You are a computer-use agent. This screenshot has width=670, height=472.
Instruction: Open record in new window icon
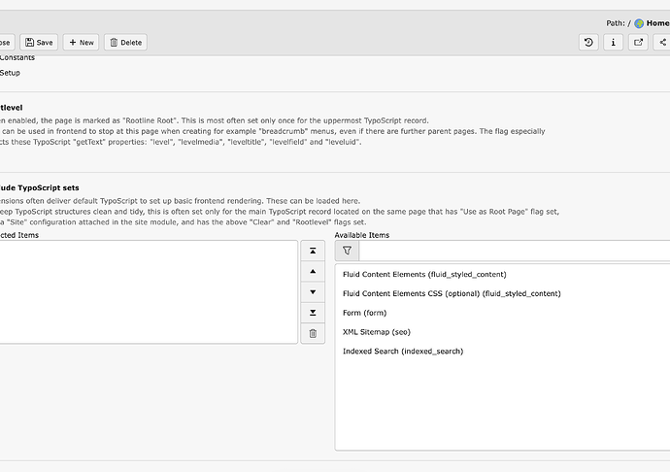[x=639, y=42]
